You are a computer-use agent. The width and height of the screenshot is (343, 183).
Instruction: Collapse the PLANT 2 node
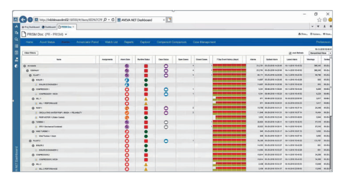[30, 141]
